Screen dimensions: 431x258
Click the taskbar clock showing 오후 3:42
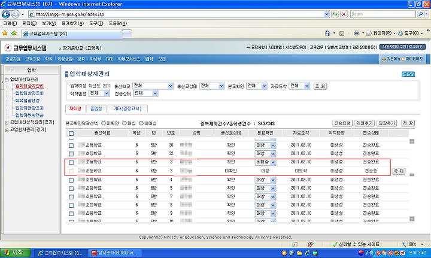click(x=417, y=253)
